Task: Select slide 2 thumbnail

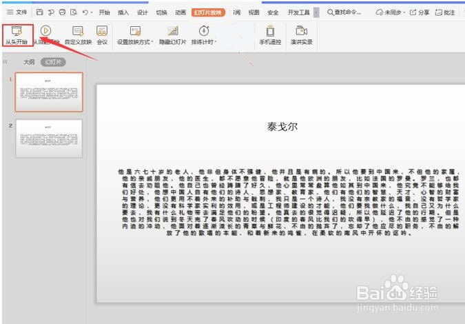Action: pos(49,139)
